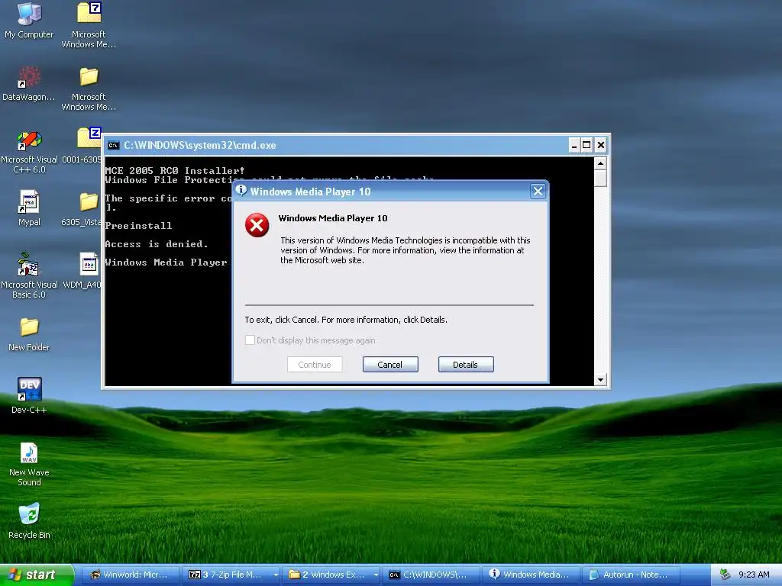This screenshot has width=782, height=586.
Task: Click the cmd.exe title bar system icon
Action: pyautogui.click(x=113, y=146)
